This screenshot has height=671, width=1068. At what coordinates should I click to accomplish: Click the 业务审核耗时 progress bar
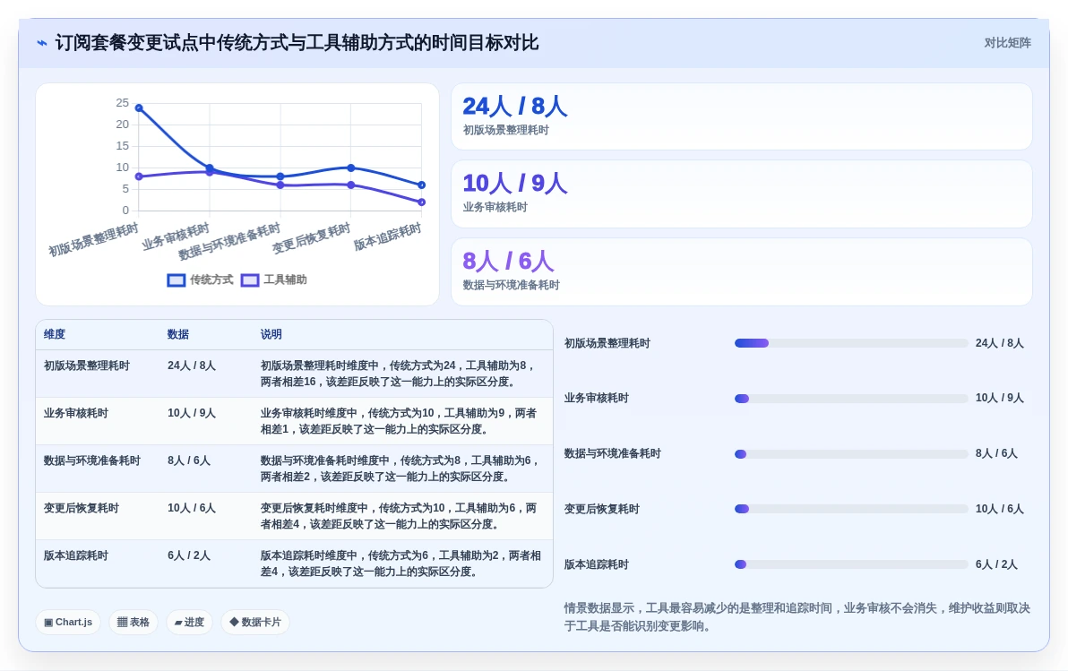click(850, 399)
